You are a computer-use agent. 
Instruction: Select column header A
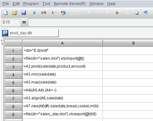tap(63, 43)
